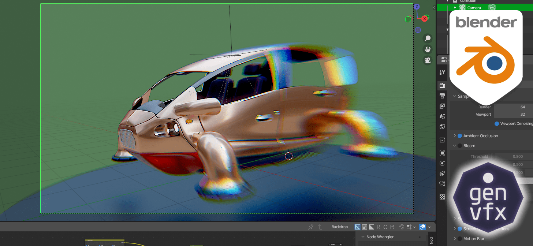Click the sidebar toggle arrow beside the axis gizmo
This screenshot has height=246, width=533.
(x=434, y=7)
